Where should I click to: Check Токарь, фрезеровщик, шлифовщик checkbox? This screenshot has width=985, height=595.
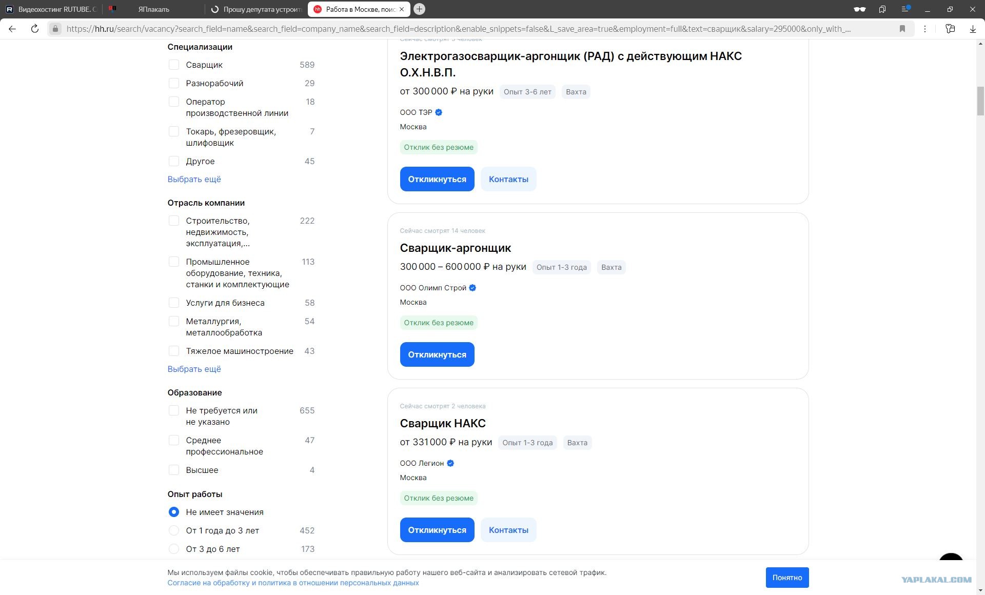[174, 131]
